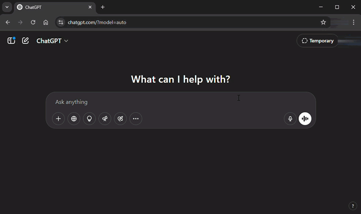Enable Temporary chat mode
The height and width of the screenshot is (214, 361).
(318, 41)
